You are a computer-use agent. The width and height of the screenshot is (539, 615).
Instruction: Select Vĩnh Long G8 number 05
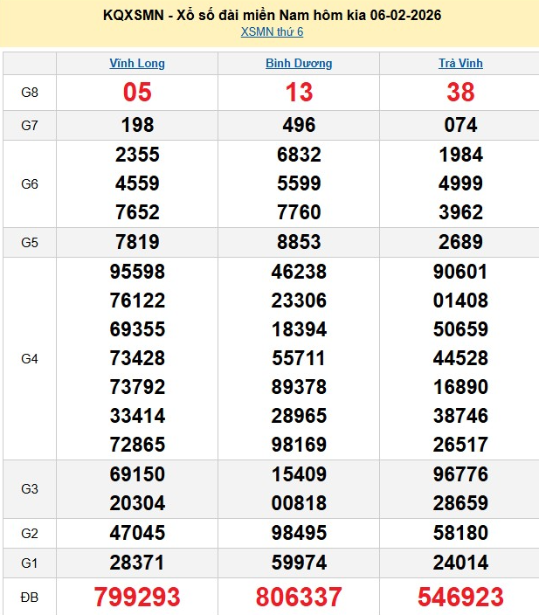click(x=137, y=93)
